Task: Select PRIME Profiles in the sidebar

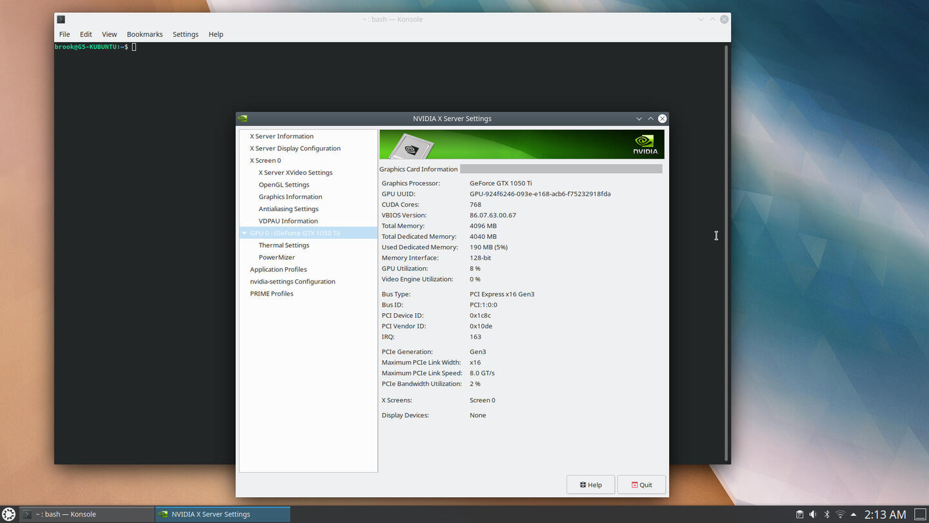Action: pyautogui.click(x=272, y=294)
